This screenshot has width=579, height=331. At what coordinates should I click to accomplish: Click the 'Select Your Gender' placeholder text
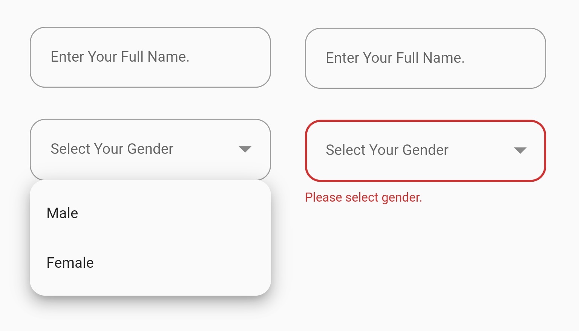tap(112, 149)
